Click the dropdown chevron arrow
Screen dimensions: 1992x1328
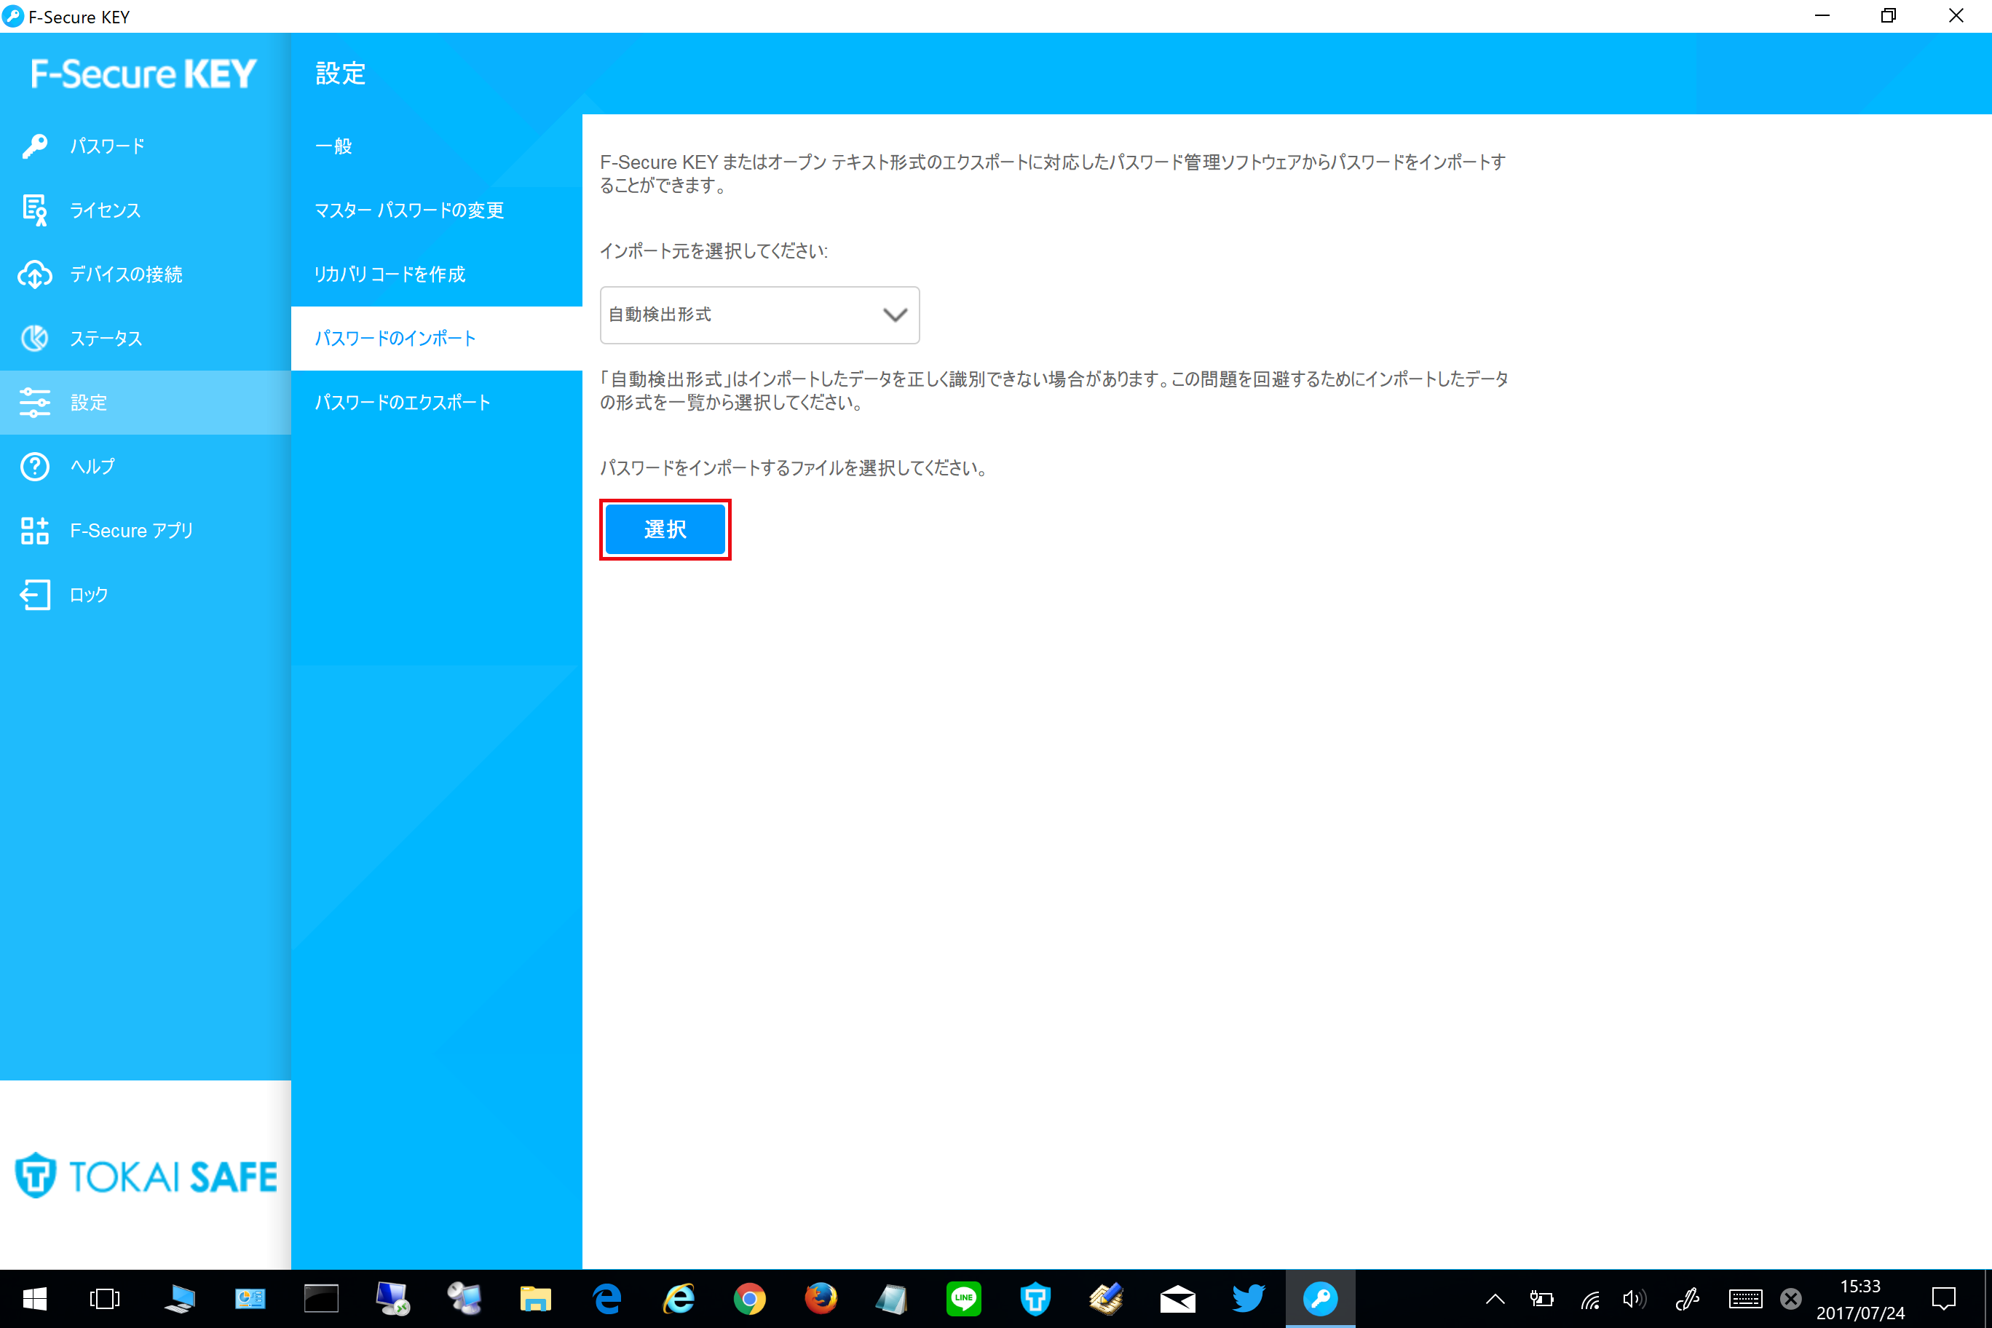point(896,315)
